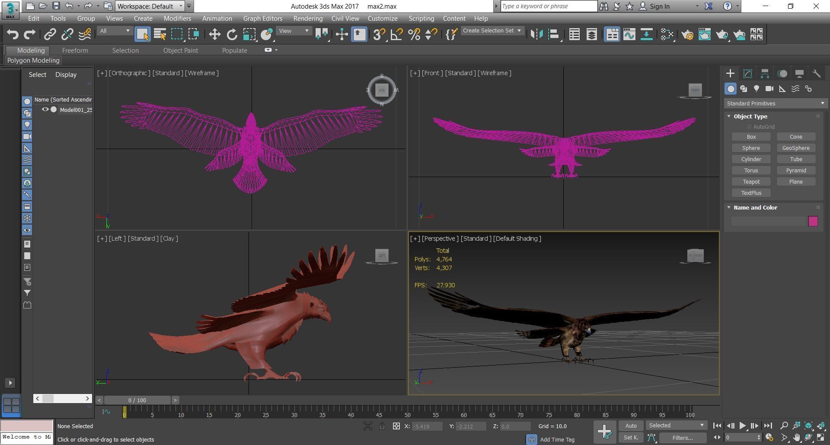The height and width of the screenshot is (445, 830).
Task: Click the object name input field
Action: point(769,221)
